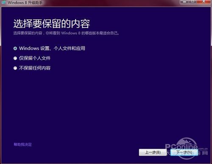Minimize the upgrade assistant window

coord(184,2)
